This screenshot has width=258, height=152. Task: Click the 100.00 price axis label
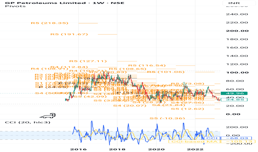coord(237,72)
